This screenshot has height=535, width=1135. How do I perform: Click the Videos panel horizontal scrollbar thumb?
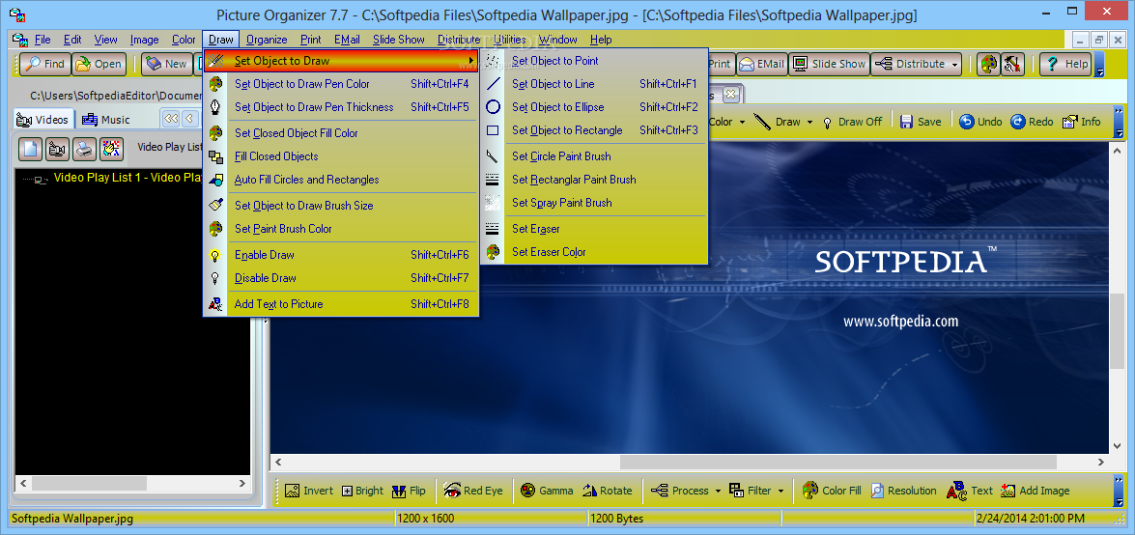[89, 483]
